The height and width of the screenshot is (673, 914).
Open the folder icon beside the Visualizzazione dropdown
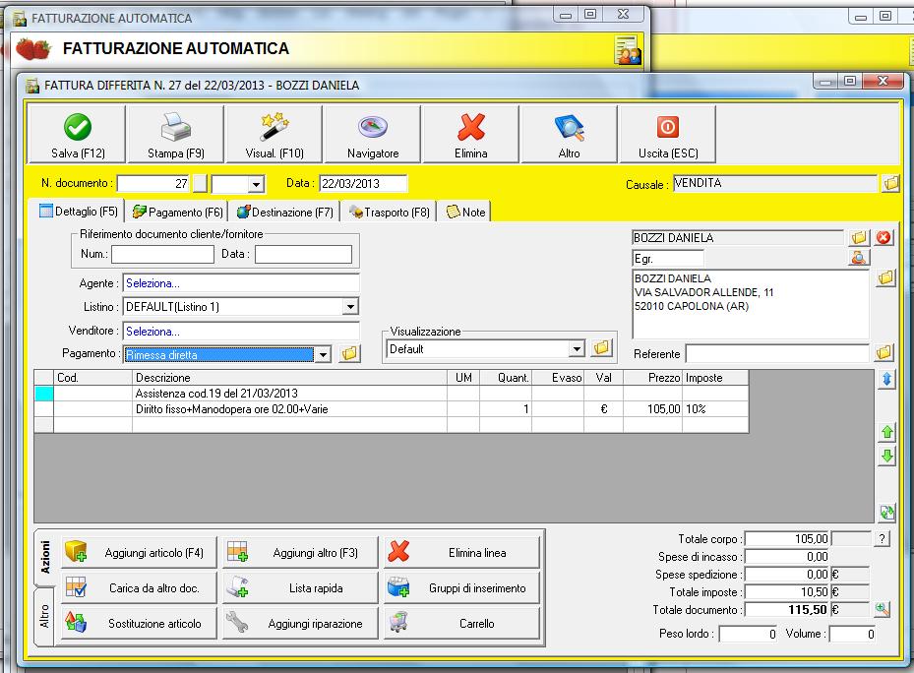[601, 348]
